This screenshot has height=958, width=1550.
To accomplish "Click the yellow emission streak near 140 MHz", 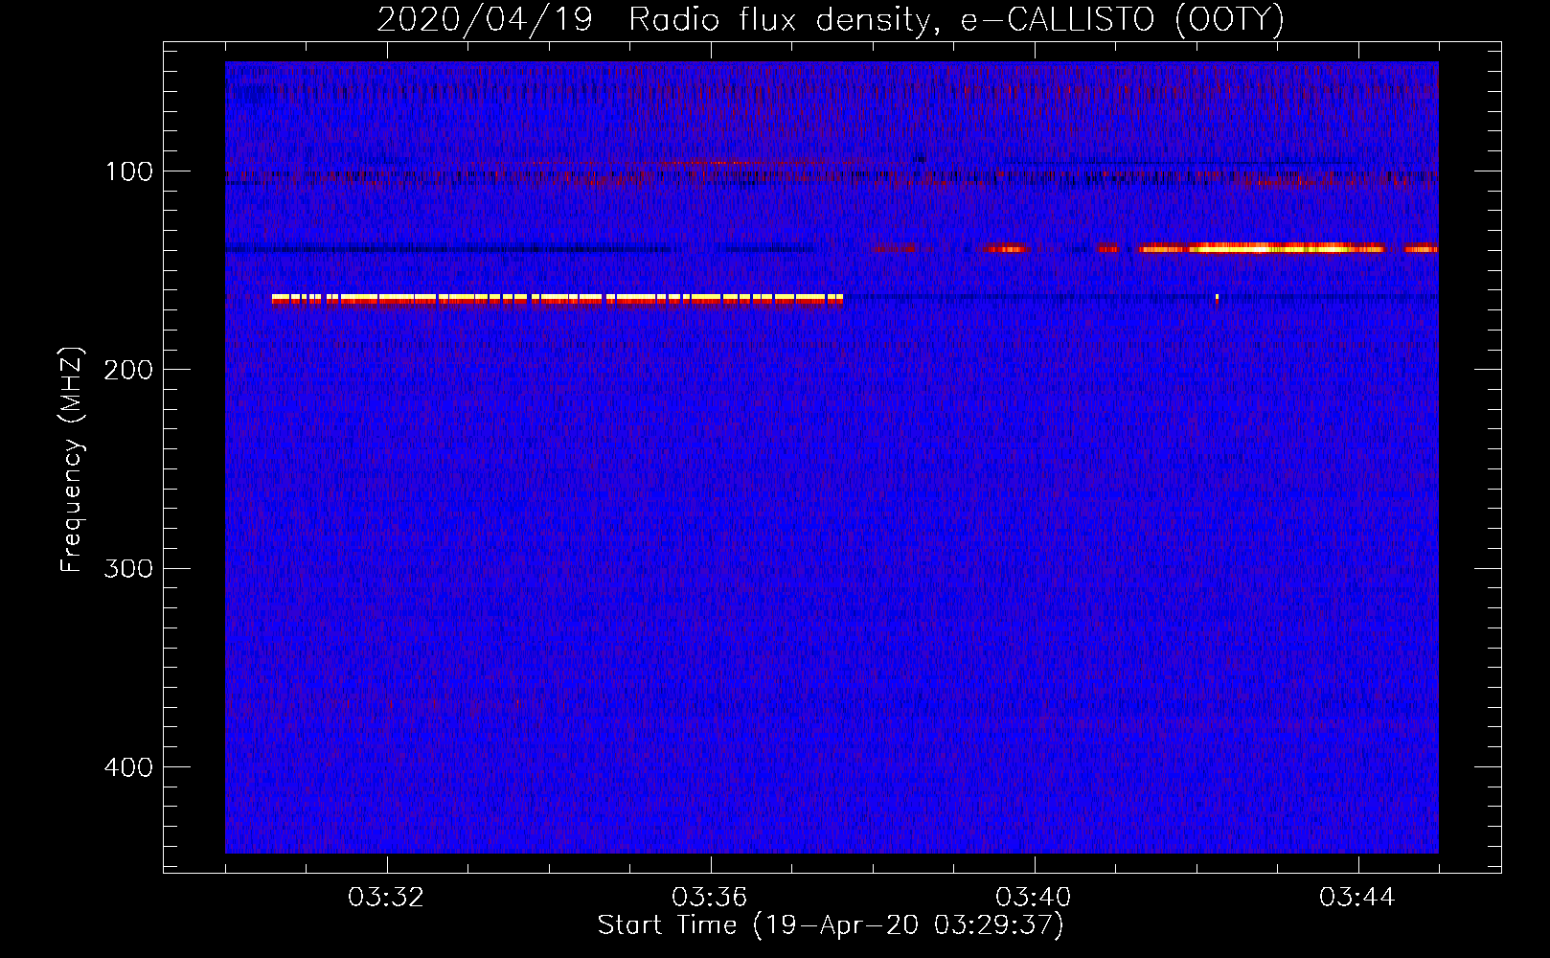I will (x=1262, y=248).
